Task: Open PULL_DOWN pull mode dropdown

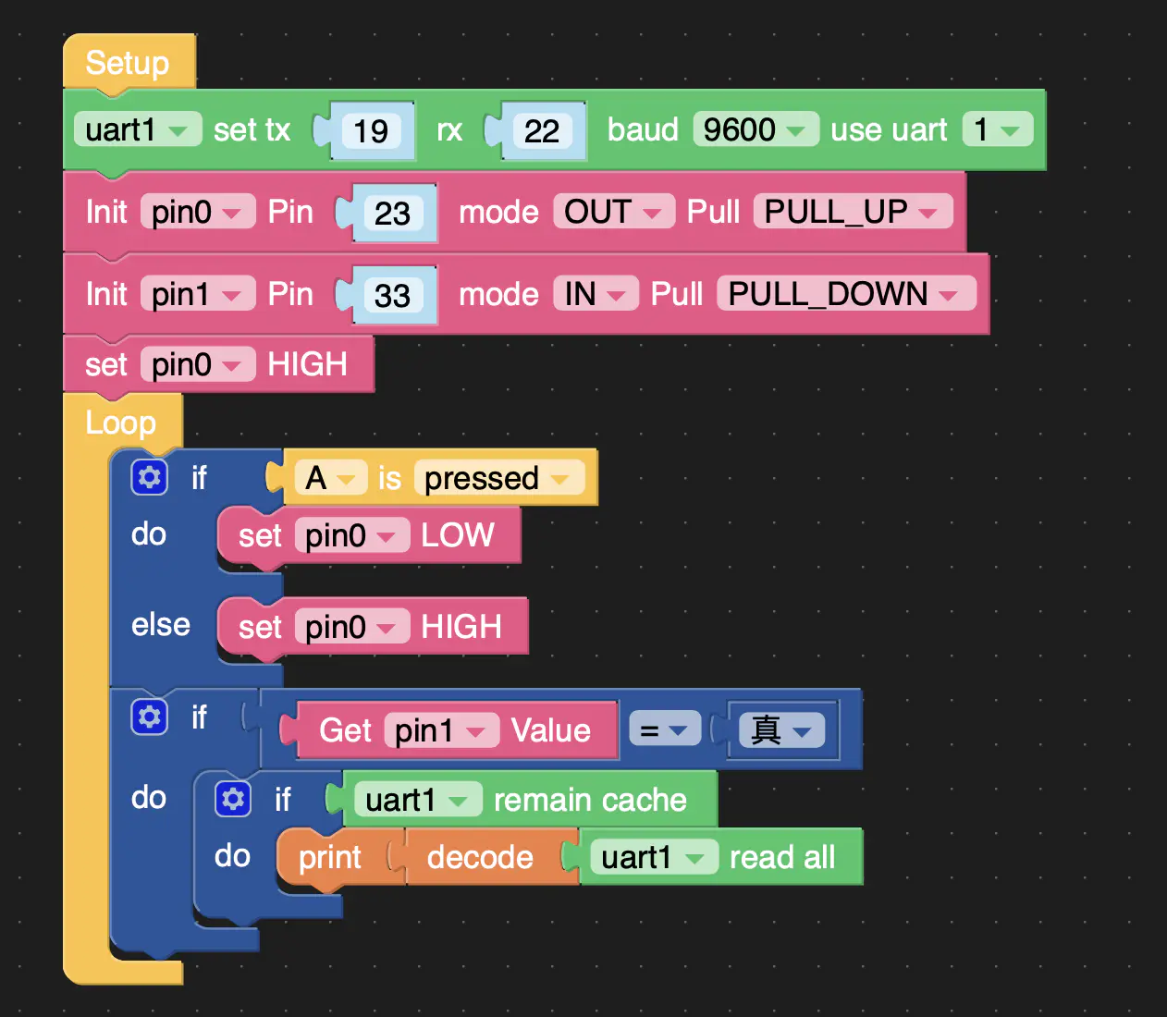Action: point(845,295)
